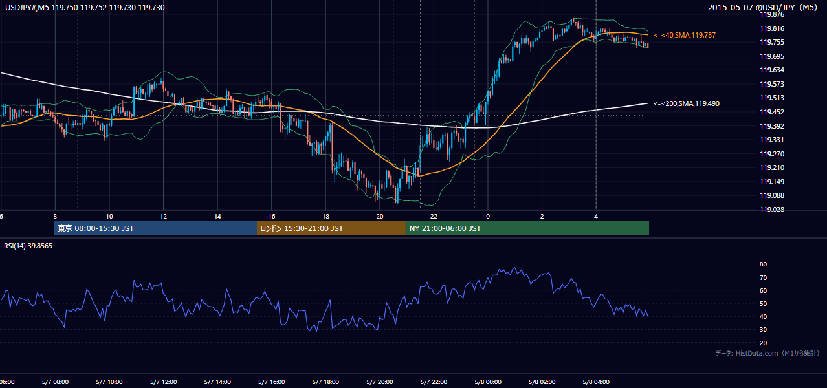Click the 5/8 00:00 time axis label
The height and width of the screenshot is (388, 827).
488,382
